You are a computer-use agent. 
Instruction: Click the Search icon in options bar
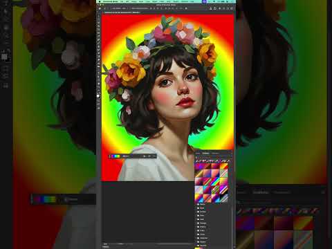coord(219,8)
